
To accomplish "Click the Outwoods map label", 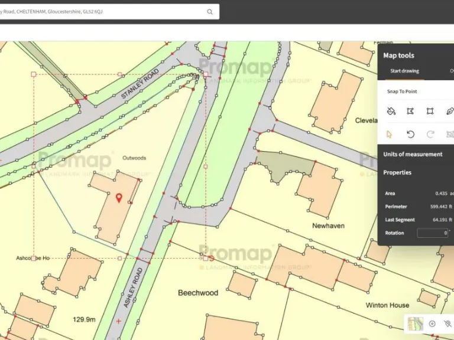I will click(134, 158).
